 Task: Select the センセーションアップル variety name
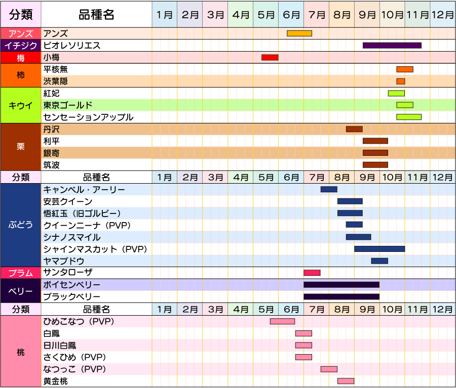click(88, 117)
